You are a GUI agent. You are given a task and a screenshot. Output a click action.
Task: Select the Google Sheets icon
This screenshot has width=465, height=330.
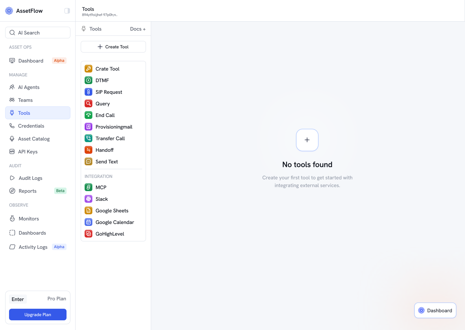[x=88, y=210]
